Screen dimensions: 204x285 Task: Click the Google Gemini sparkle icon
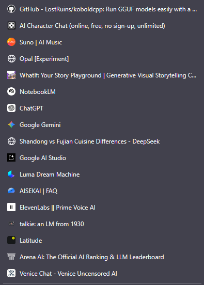click(x=11, y=125)
